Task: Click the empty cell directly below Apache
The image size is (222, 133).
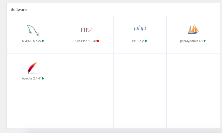Action: [33, 110]
